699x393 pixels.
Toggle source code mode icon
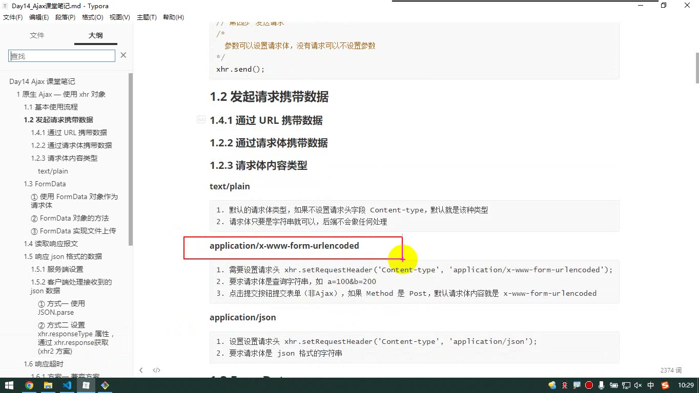(x=157, y=370)
